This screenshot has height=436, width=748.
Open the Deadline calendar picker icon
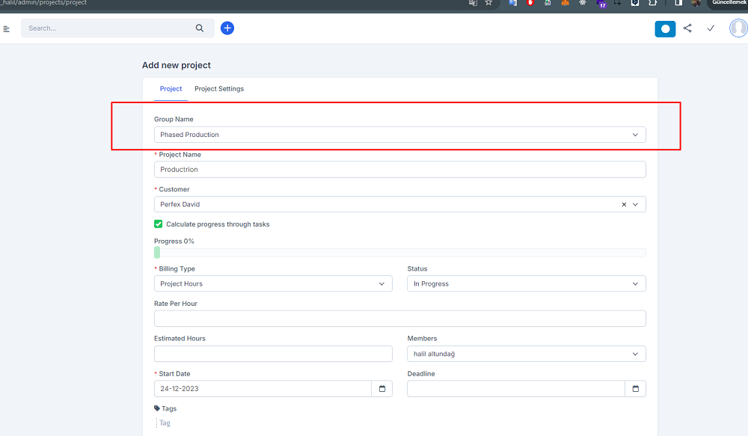point(635,388)
